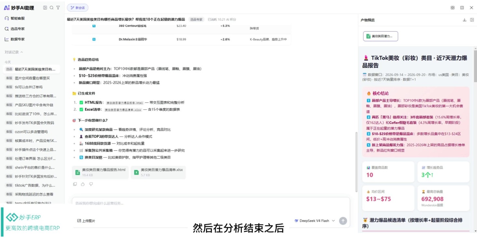Open conversation 处理订单界面 怎么区分F...

click(32, 158)
